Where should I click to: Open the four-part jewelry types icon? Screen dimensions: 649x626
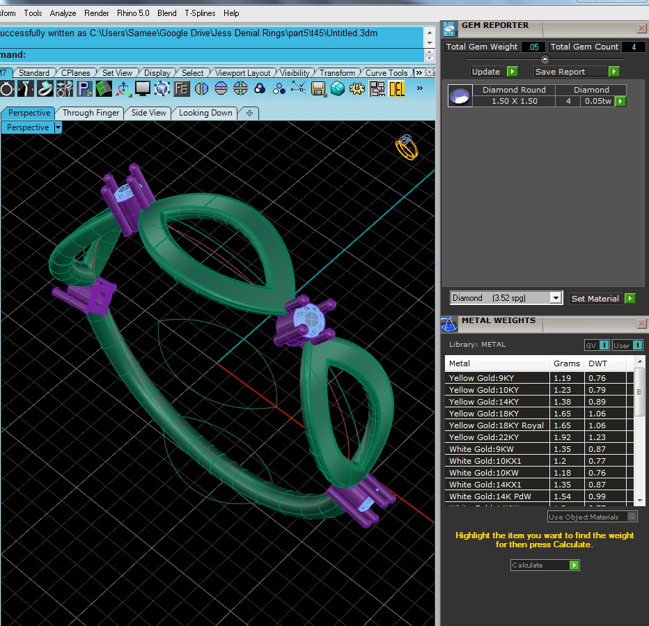65,88
